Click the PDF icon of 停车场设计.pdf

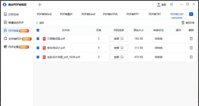44,48
